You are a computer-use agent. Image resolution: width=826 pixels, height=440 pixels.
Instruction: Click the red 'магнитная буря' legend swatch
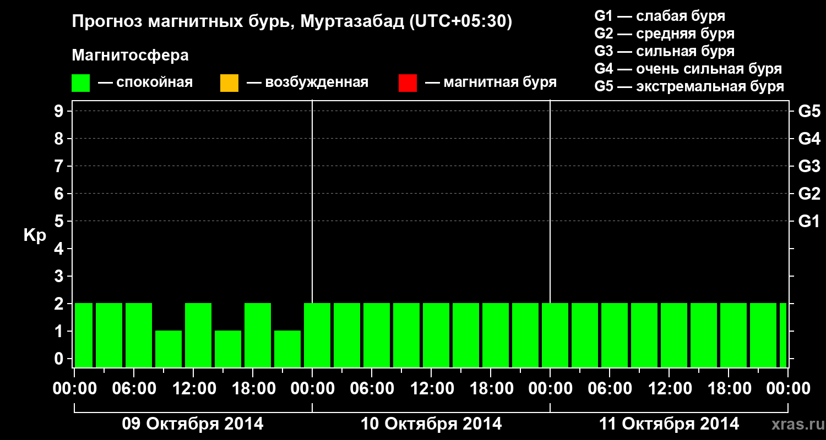(407, 83)
